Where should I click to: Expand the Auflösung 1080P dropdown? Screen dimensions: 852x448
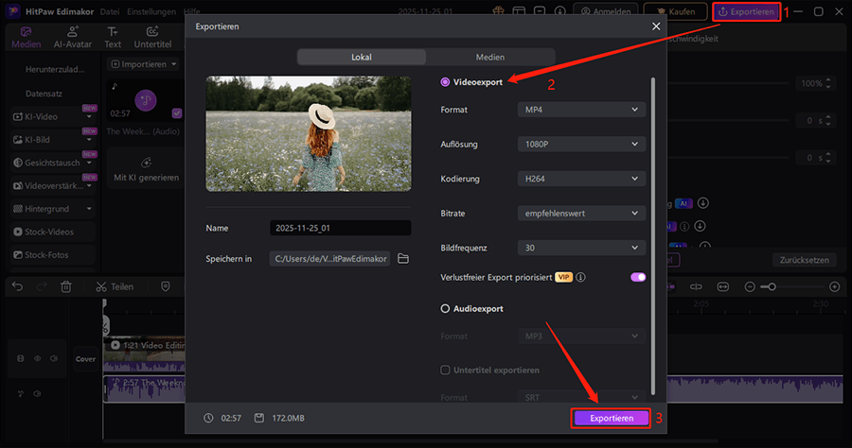click(581, 145)
